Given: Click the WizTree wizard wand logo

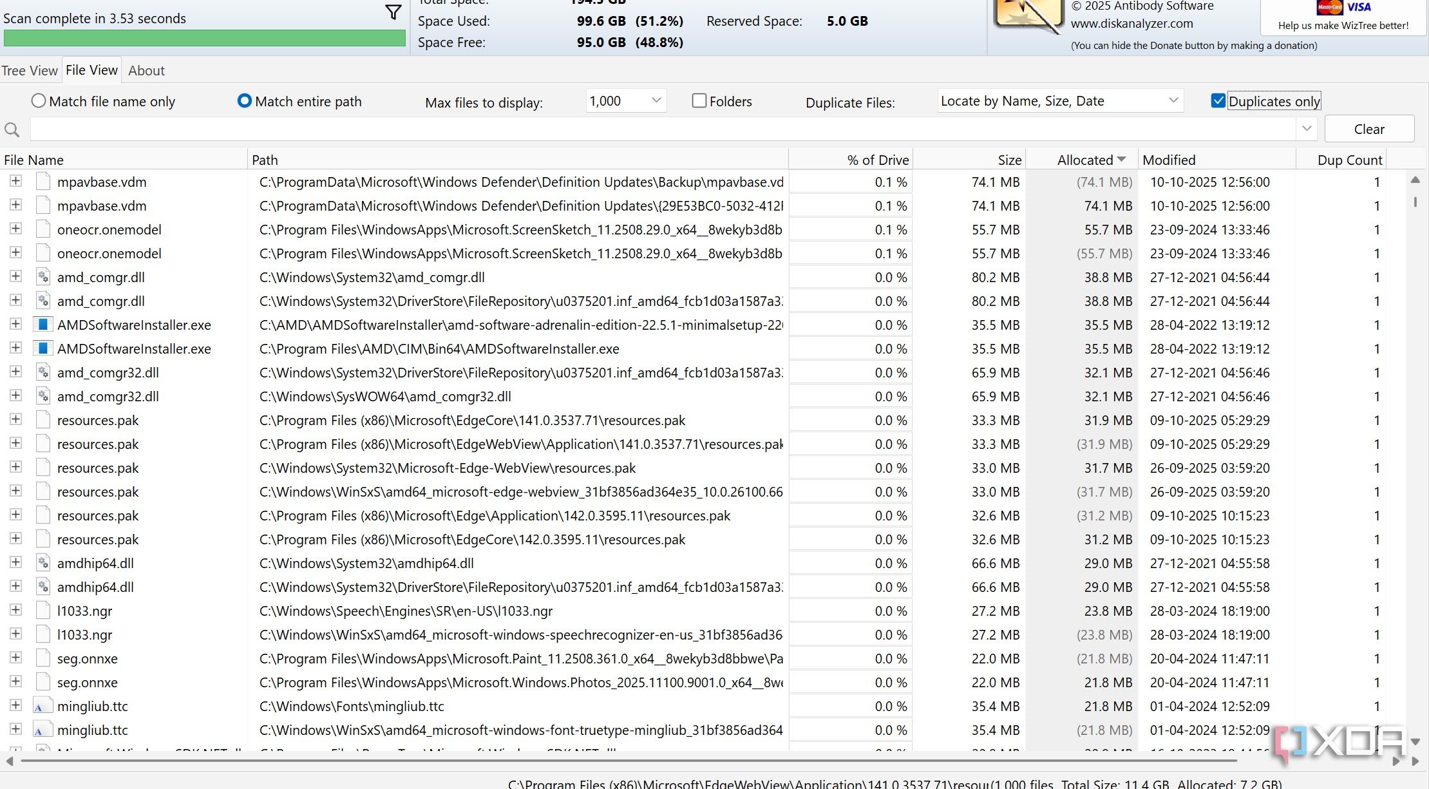Looking at the screenshot, I should tap(1028, 15).
